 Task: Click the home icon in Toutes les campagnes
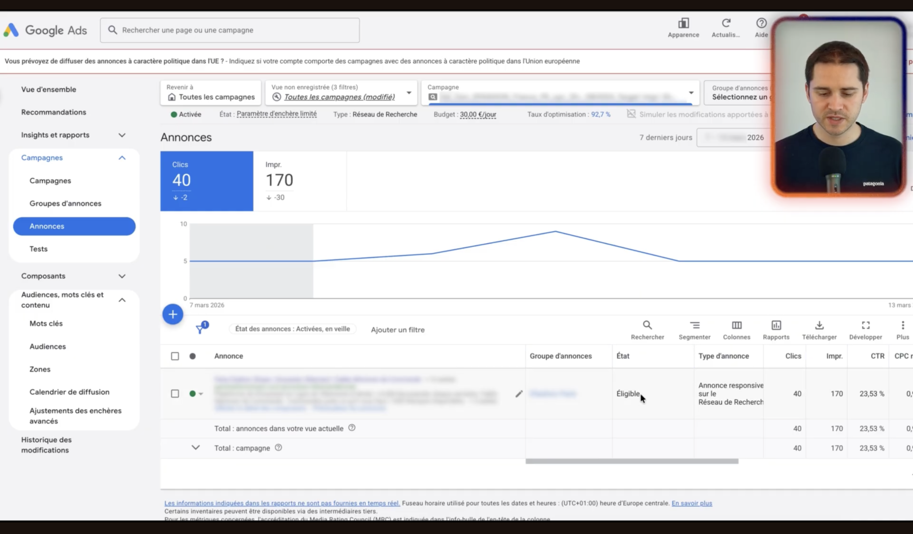point(172,97)
